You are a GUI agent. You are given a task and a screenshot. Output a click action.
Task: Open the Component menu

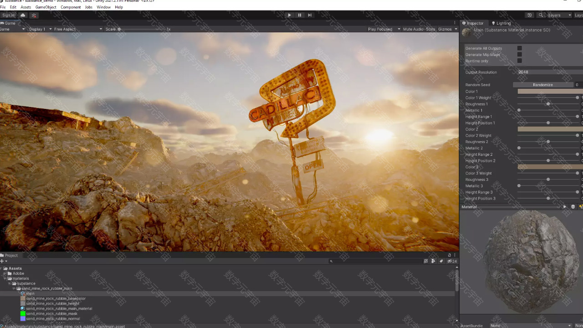71,7
